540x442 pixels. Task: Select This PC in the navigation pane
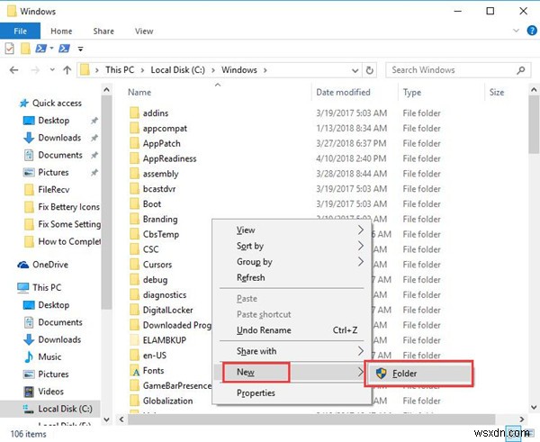[x=47, y=287]
